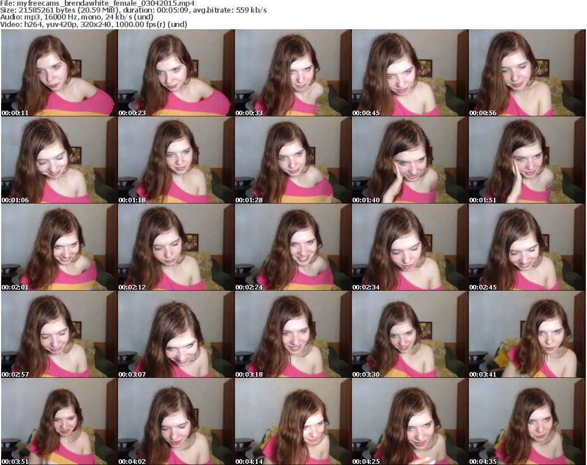
Task: Click the Video codec info line
Action: [x=94, y=25]
